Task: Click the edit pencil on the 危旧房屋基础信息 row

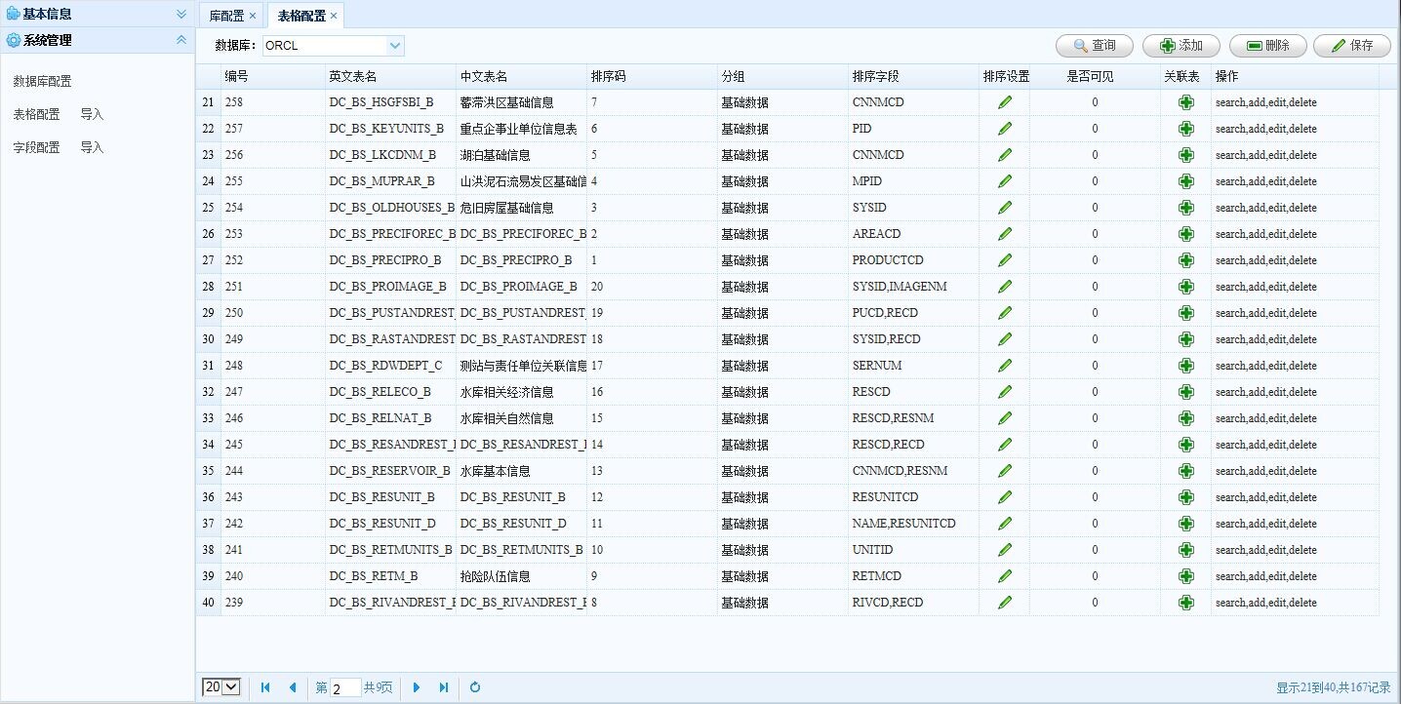Action: [1005, 207]
